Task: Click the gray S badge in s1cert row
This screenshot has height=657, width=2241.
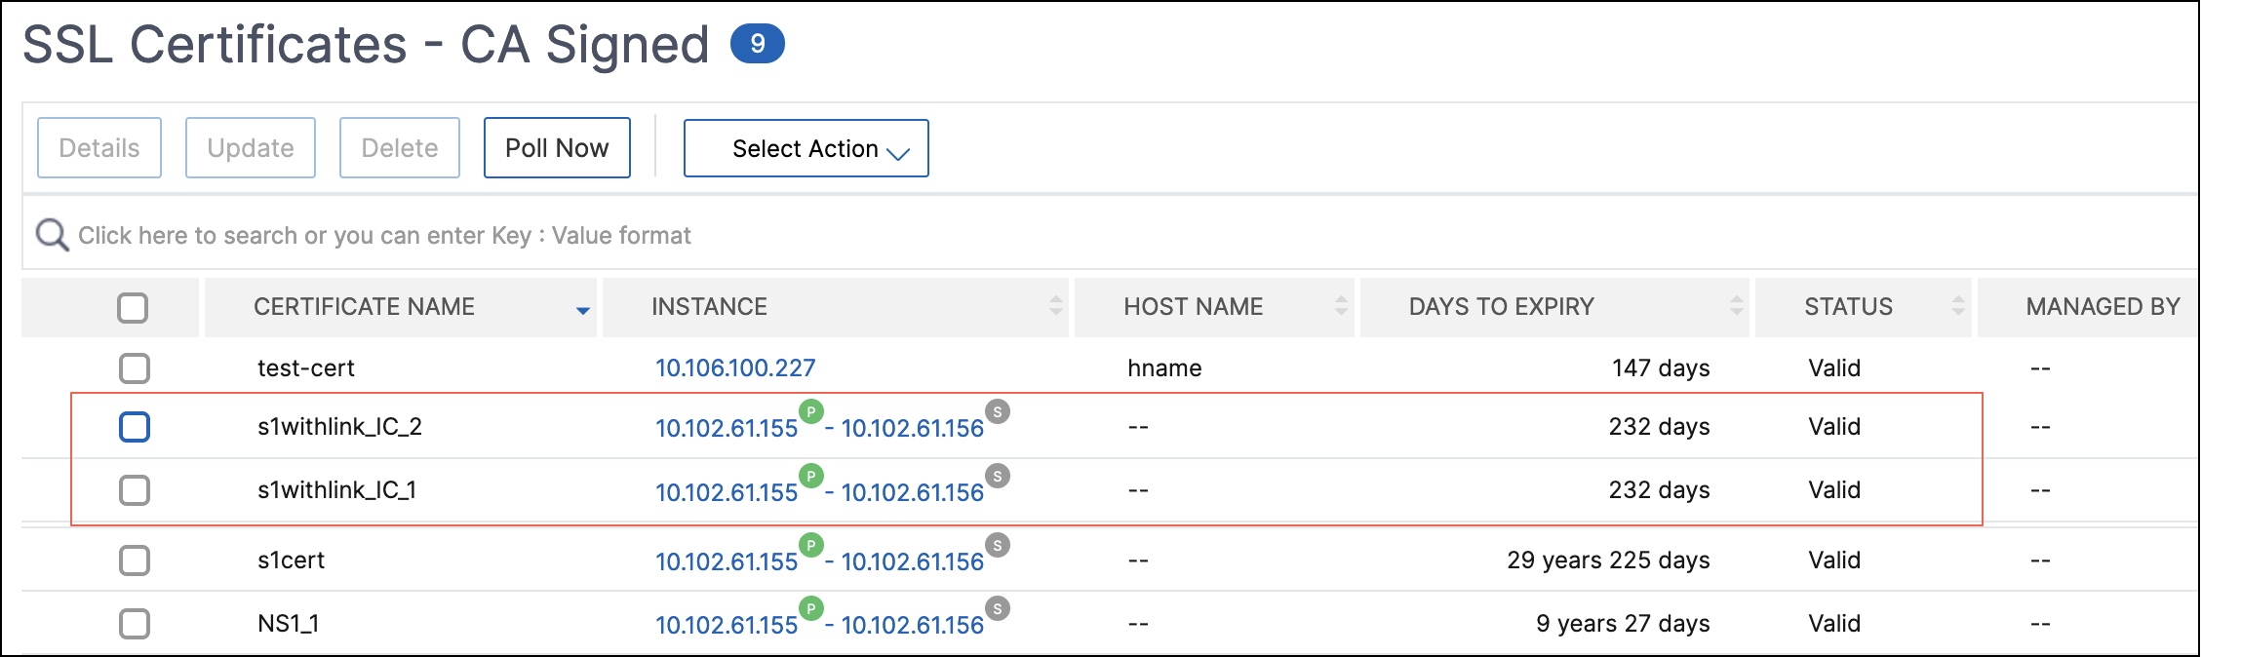Action: 998,545
